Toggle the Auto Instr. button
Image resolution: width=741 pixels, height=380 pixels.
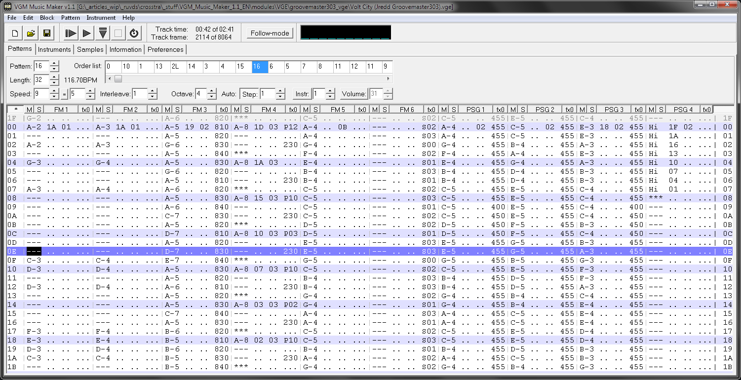point(303,94)
